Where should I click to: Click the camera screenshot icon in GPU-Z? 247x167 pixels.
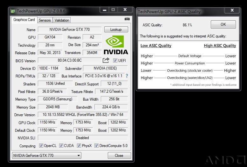click(127, 19)
